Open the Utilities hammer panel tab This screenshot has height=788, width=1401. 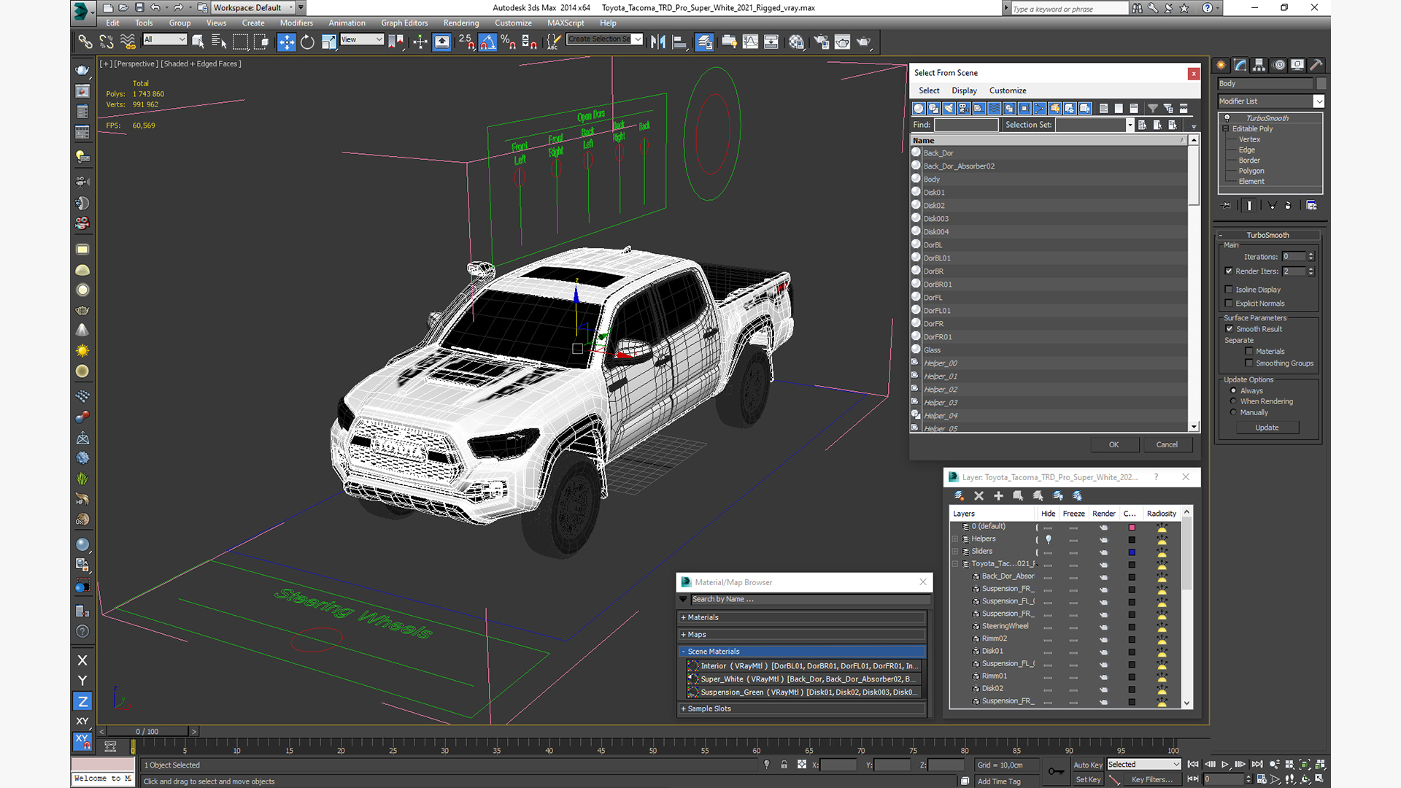(x=1316, y=65)
